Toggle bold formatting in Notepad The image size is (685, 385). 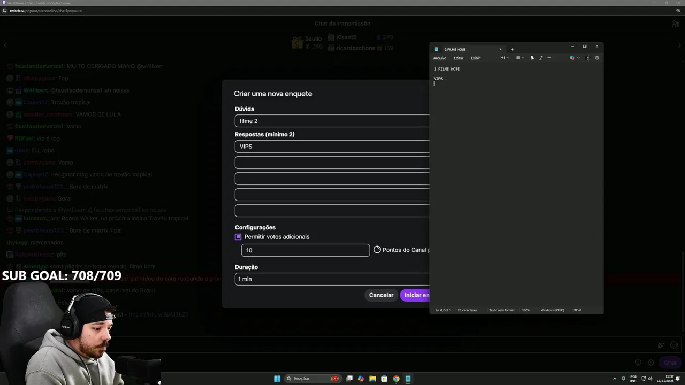(532, 58)
